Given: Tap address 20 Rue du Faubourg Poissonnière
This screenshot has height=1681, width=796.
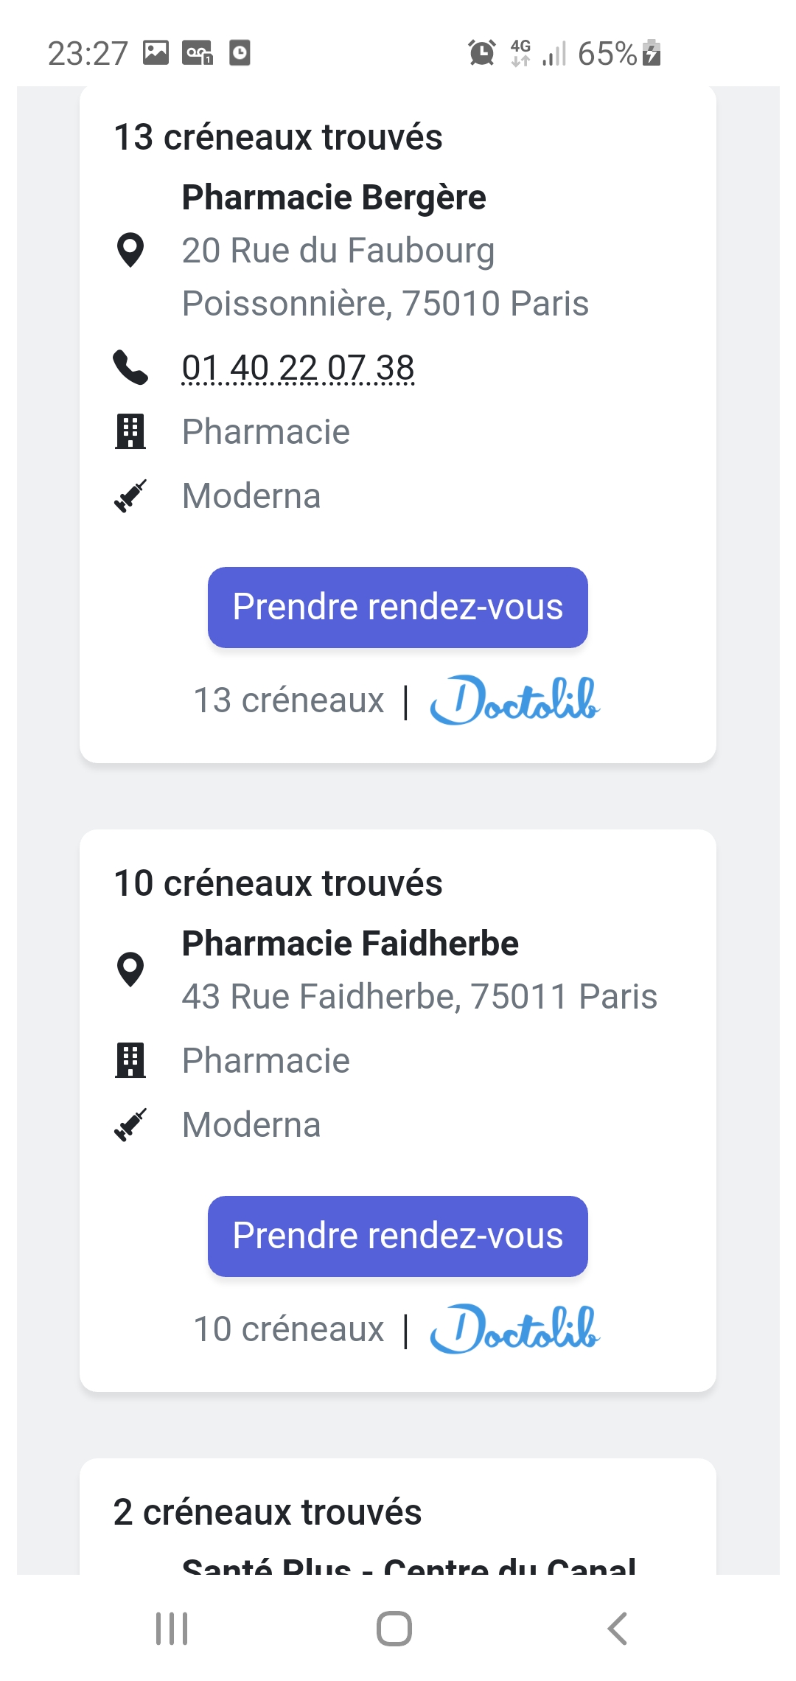Looking at the screenshot, I should pos(385,277).
